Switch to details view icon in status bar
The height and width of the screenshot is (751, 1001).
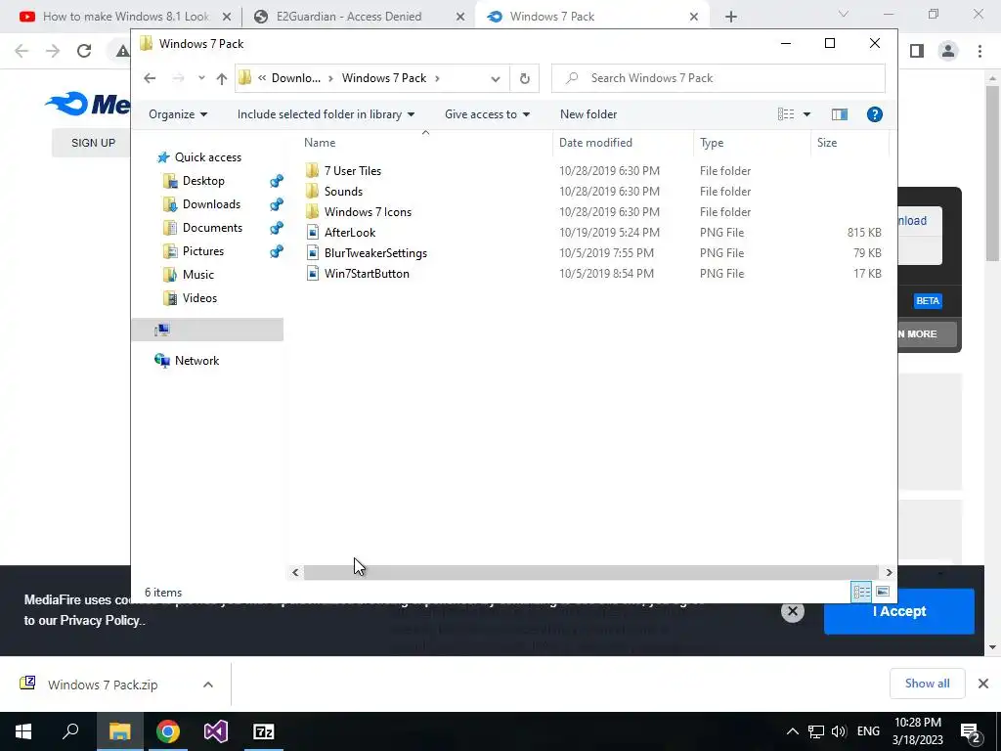(x=861, y=592)
